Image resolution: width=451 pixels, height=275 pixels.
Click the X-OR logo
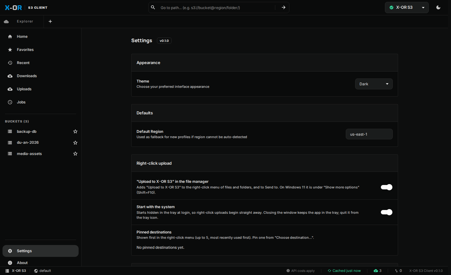[x=13, y=7]
